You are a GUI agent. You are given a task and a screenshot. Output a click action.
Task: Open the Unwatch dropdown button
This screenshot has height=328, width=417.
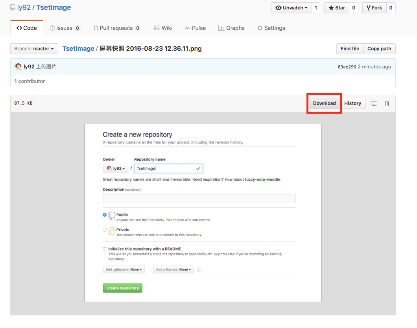tap(292, 8)
